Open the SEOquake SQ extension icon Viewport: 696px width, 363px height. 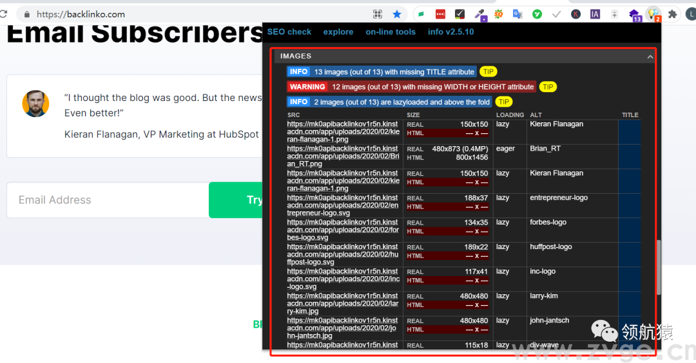pos(499,14)
